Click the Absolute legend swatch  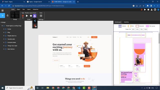point(137,26)
